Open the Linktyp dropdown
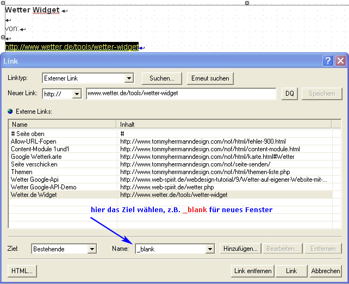The width and height of the screenshot is (349, 284). pyautogui.click(x=129, y=78)
